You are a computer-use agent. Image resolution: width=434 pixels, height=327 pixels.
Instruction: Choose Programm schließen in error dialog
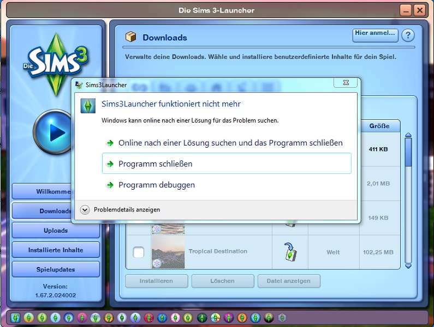point(227,163)
